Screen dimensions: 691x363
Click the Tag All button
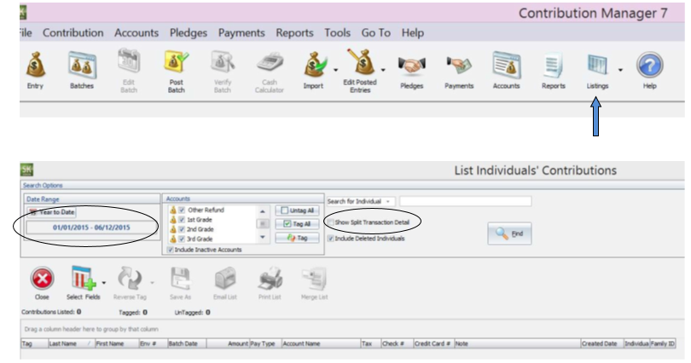[x=297, y=224]
